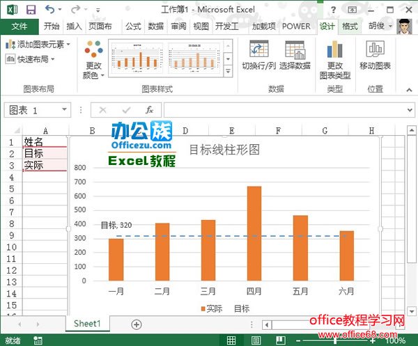Click the 四月 orange bar
Image resolution: width=418 pixels, height=346 pixels.
pyautogui.click(x=254, y=233)
